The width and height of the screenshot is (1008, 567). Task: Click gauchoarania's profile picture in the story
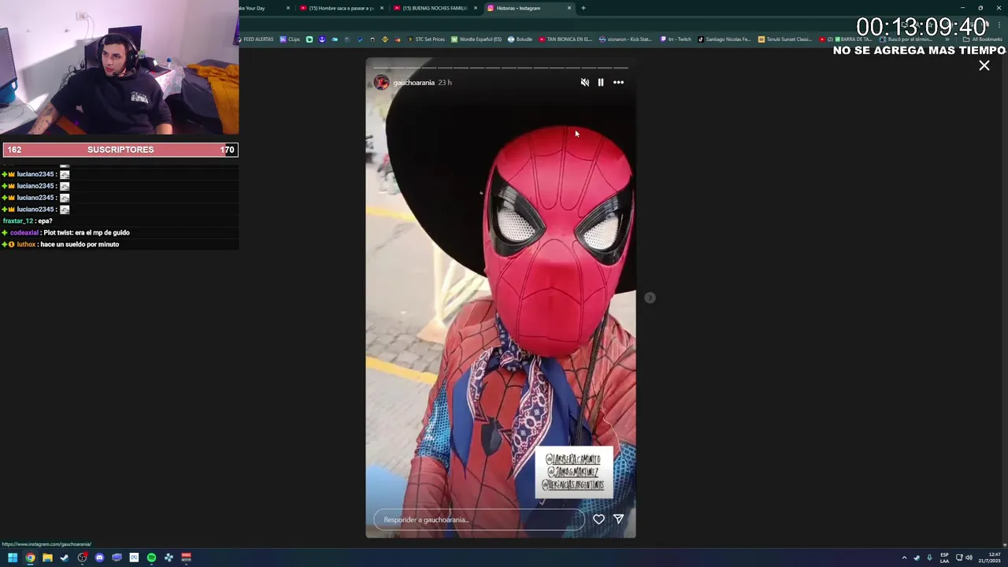(381, 83)
